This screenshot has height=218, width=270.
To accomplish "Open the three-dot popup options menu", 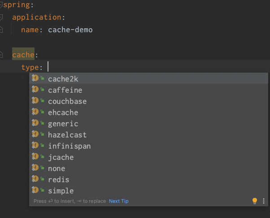I will click(263, 201).
